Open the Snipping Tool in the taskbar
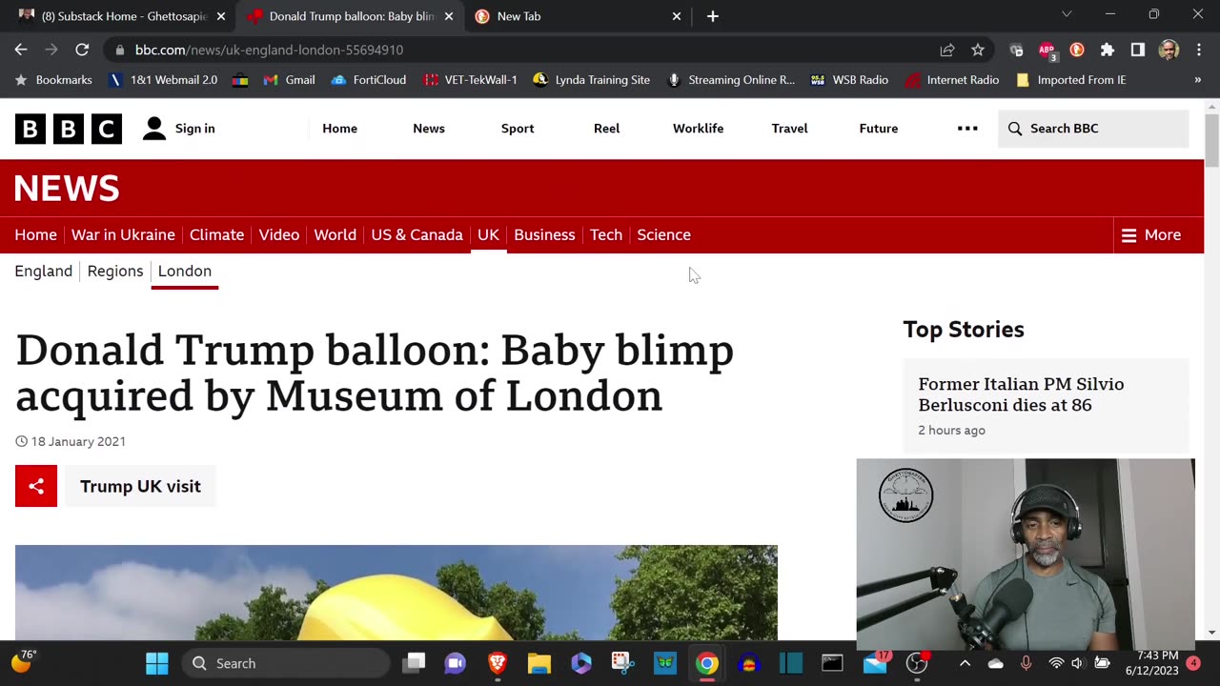Screen dimensions: 1220x686 623,663
